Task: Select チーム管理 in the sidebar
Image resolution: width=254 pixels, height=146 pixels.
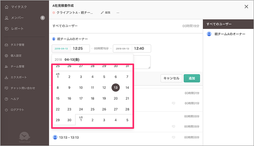Action: click(x=17, y=66)
